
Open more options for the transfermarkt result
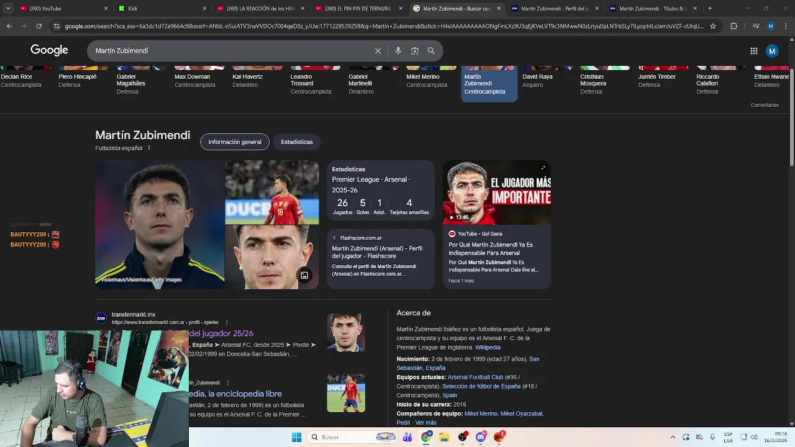(227, 322)
